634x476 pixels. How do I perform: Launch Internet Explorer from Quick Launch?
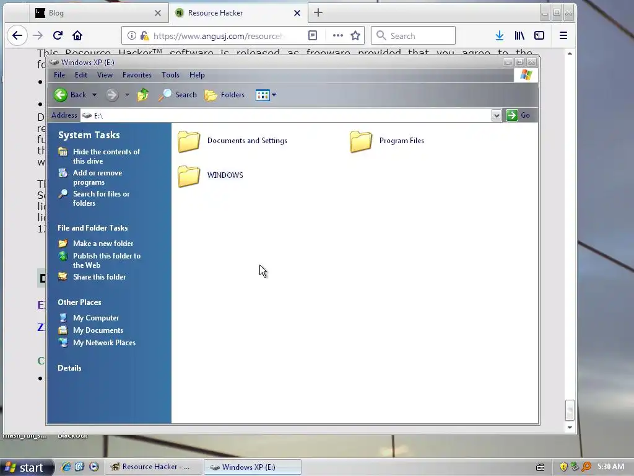point(66,467)
